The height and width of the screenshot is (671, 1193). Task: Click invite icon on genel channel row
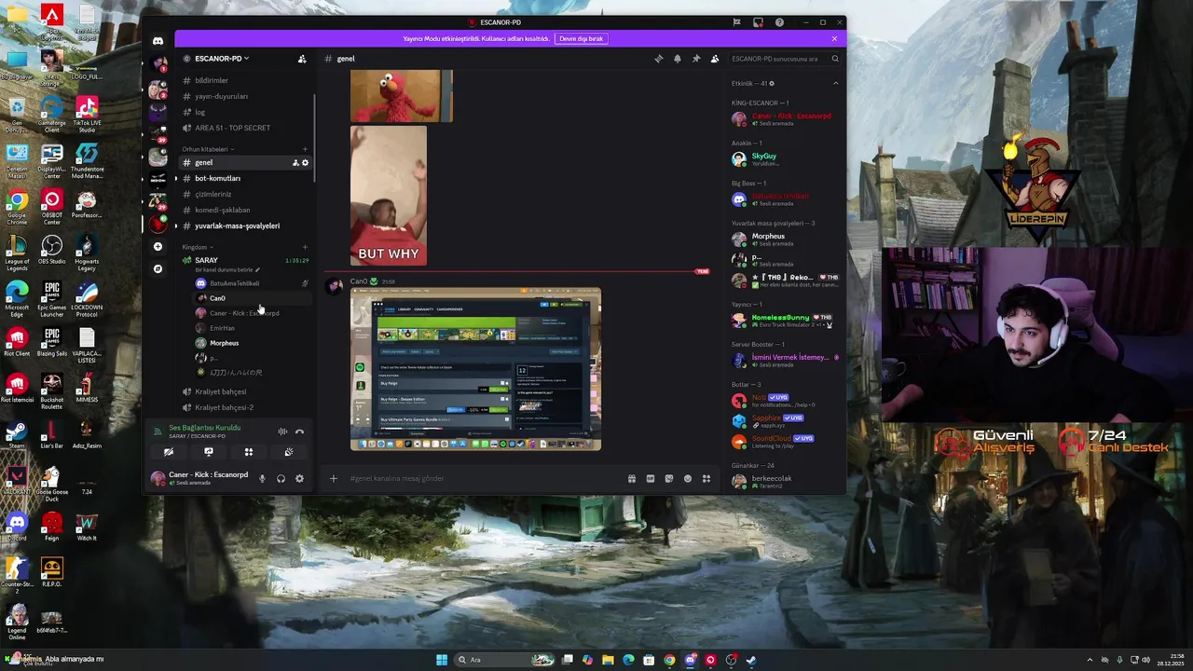(x=295, y=163)
